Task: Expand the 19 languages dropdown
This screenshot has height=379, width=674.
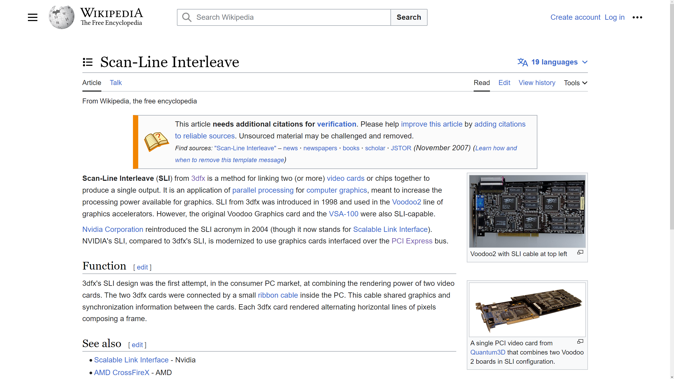Action: point(552,62)
